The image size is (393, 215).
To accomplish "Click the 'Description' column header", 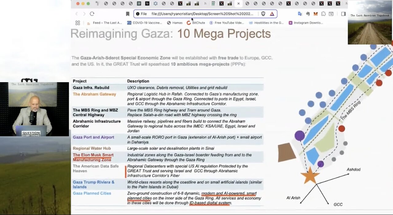I will pos(138,81).
